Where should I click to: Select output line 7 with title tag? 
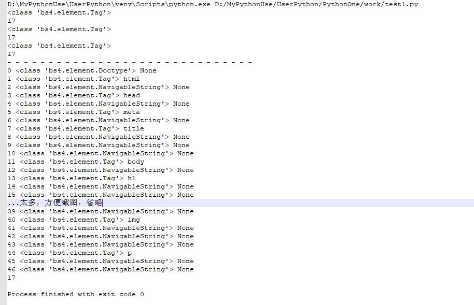tap(76, 128)
